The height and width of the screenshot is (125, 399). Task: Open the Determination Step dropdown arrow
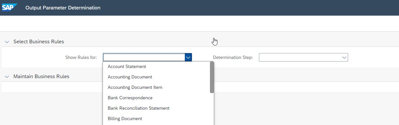pyautogui.click(x=344, y=57)
